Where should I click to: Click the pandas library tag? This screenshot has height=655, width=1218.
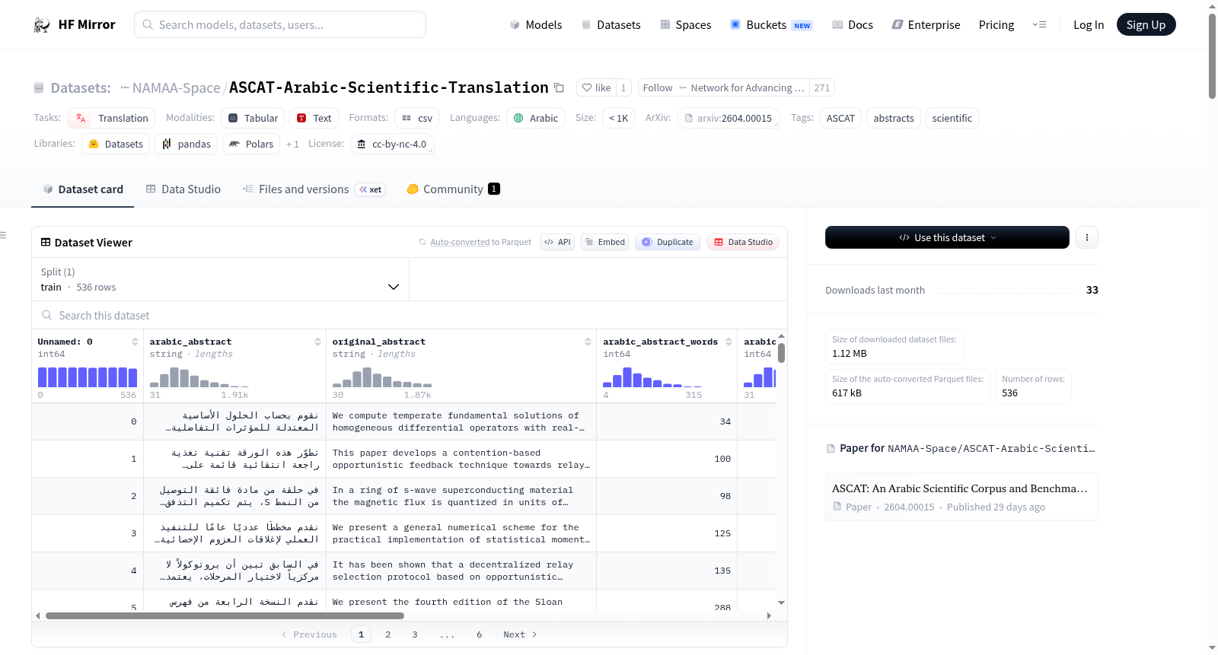coord(186,144)
